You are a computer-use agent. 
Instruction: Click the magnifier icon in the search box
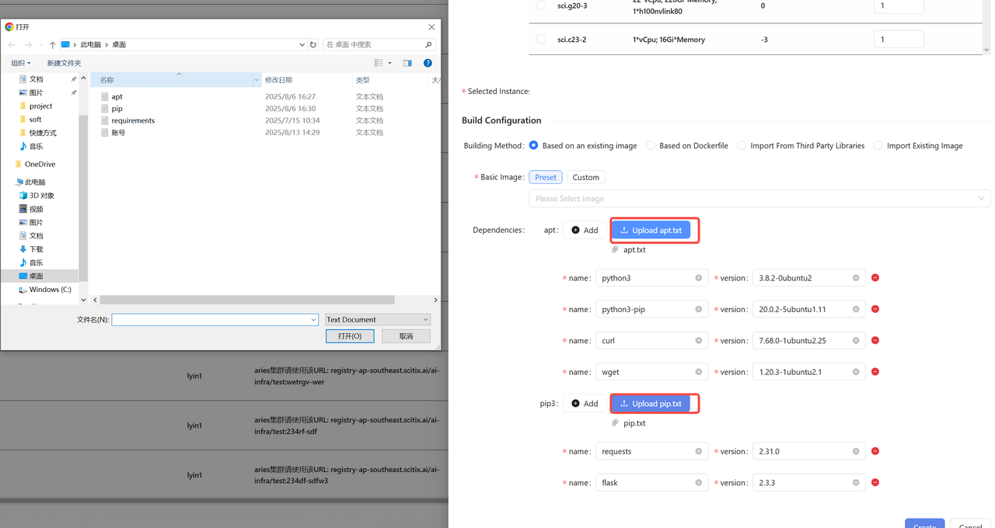[428, 45]
